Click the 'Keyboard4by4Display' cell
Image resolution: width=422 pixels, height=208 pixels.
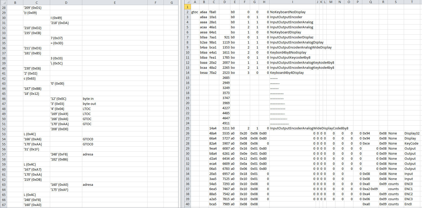tap(287, 73)
